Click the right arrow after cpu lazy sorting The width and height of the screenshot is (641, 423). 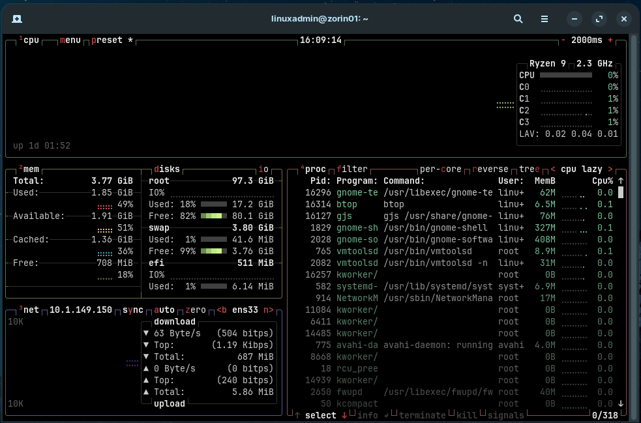pos(610,169)
